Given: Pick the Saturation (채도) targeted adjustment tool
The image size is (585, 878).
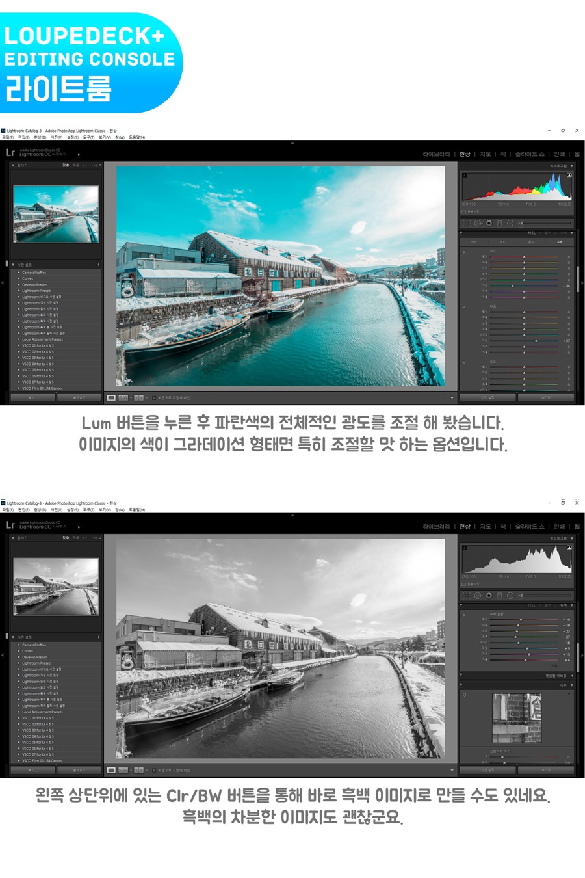Looking at the screenshot, I should tap(463, 306).
